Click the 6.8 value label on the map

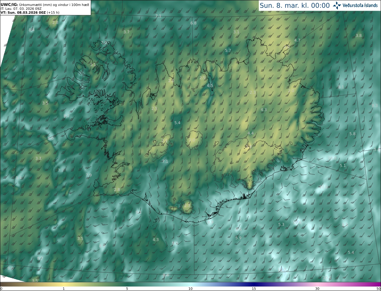pyautogui.click(x=193, y=23)
